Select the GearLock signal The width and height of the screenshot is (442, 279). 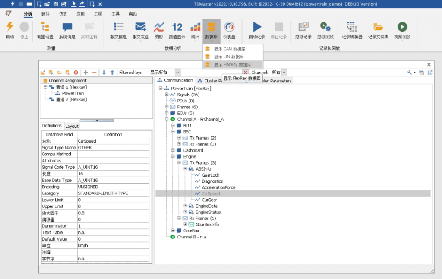(x=210, y=175)
